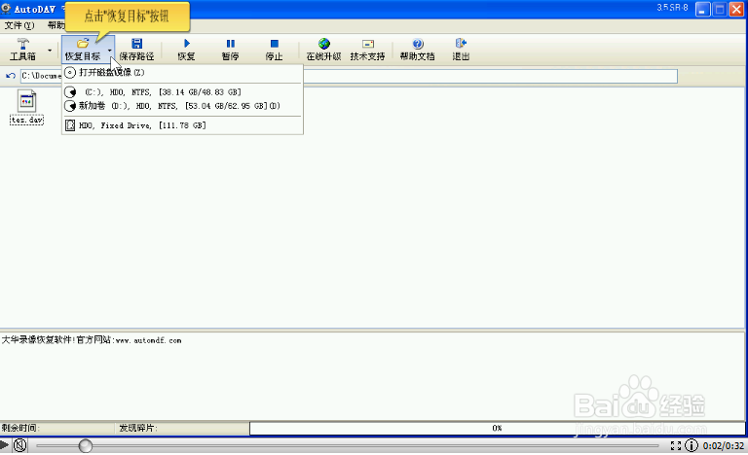Click the AutoDAV title bar icon
This screenshot has width=748, height=455.
(x=6, y=8)
